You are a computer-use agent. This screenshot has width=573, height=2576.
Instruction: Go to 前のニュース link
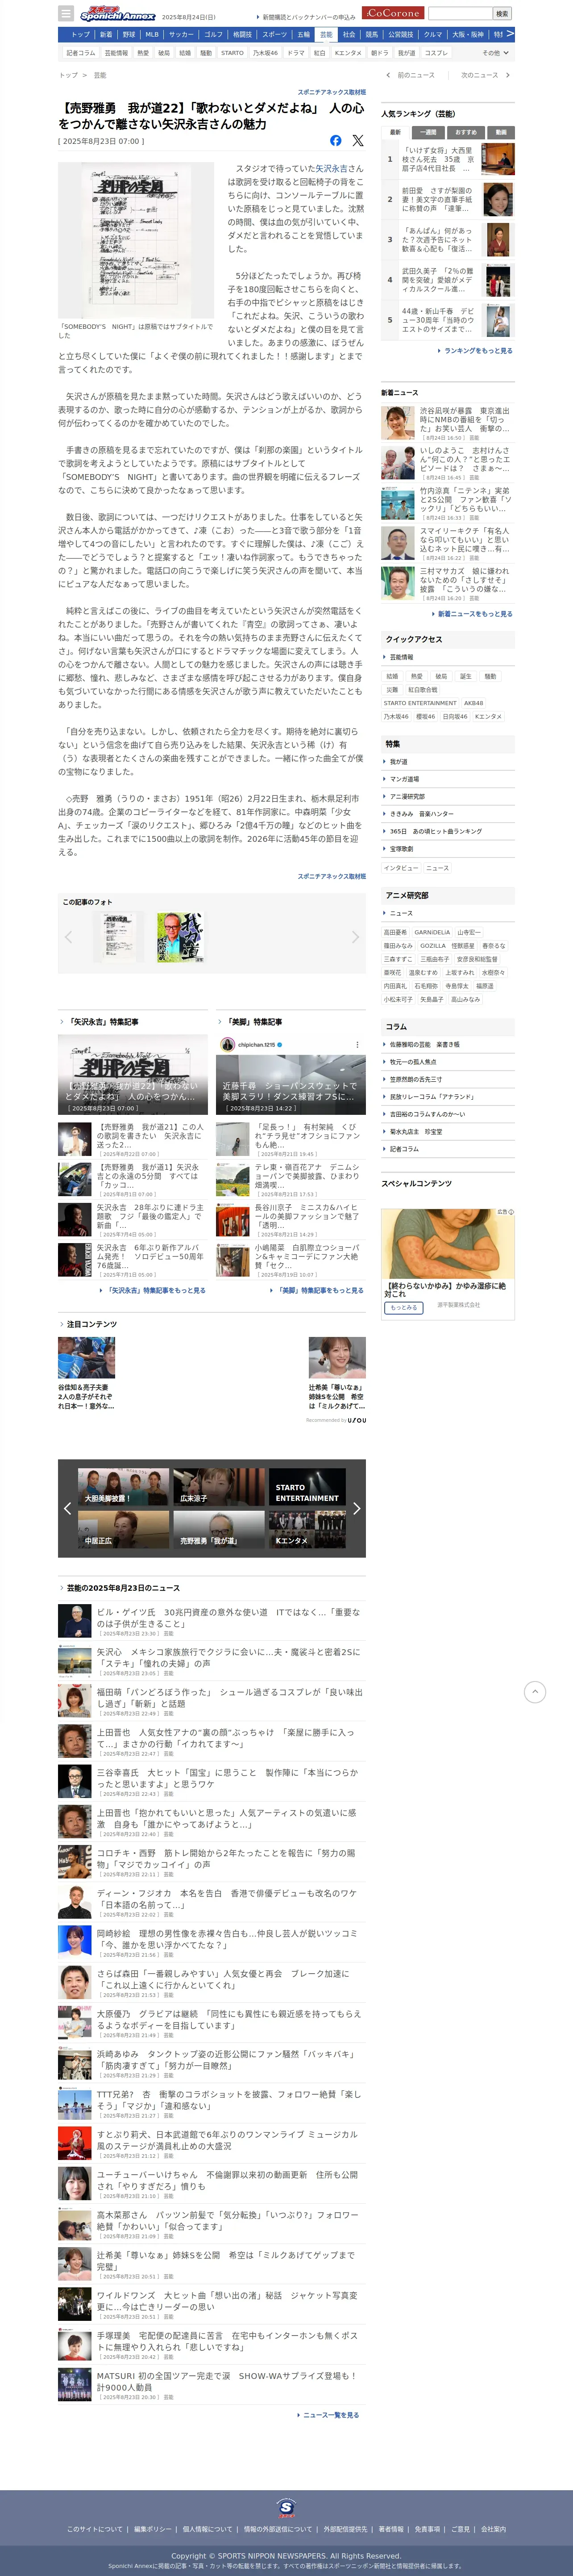click(411, 75)
